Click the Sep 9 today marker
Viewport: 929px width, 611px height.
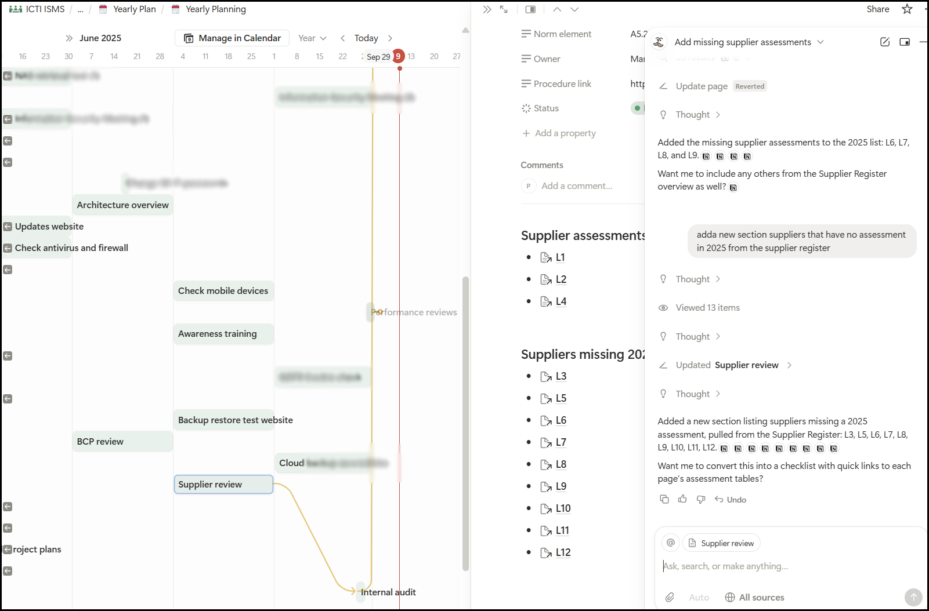[x=398, y=56]
